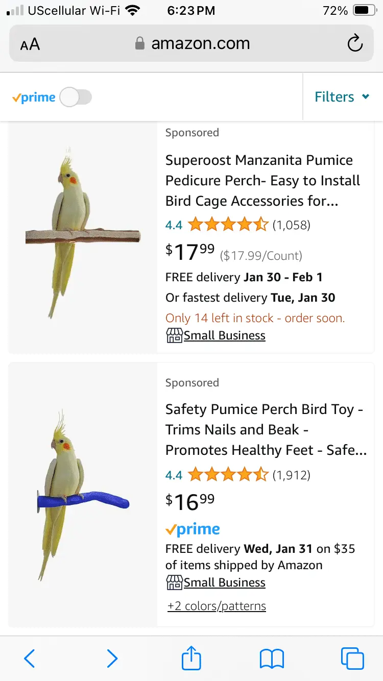
Task: Tap the Small Business storefront icon under Superoost
Action: click(x=174, y=336)
